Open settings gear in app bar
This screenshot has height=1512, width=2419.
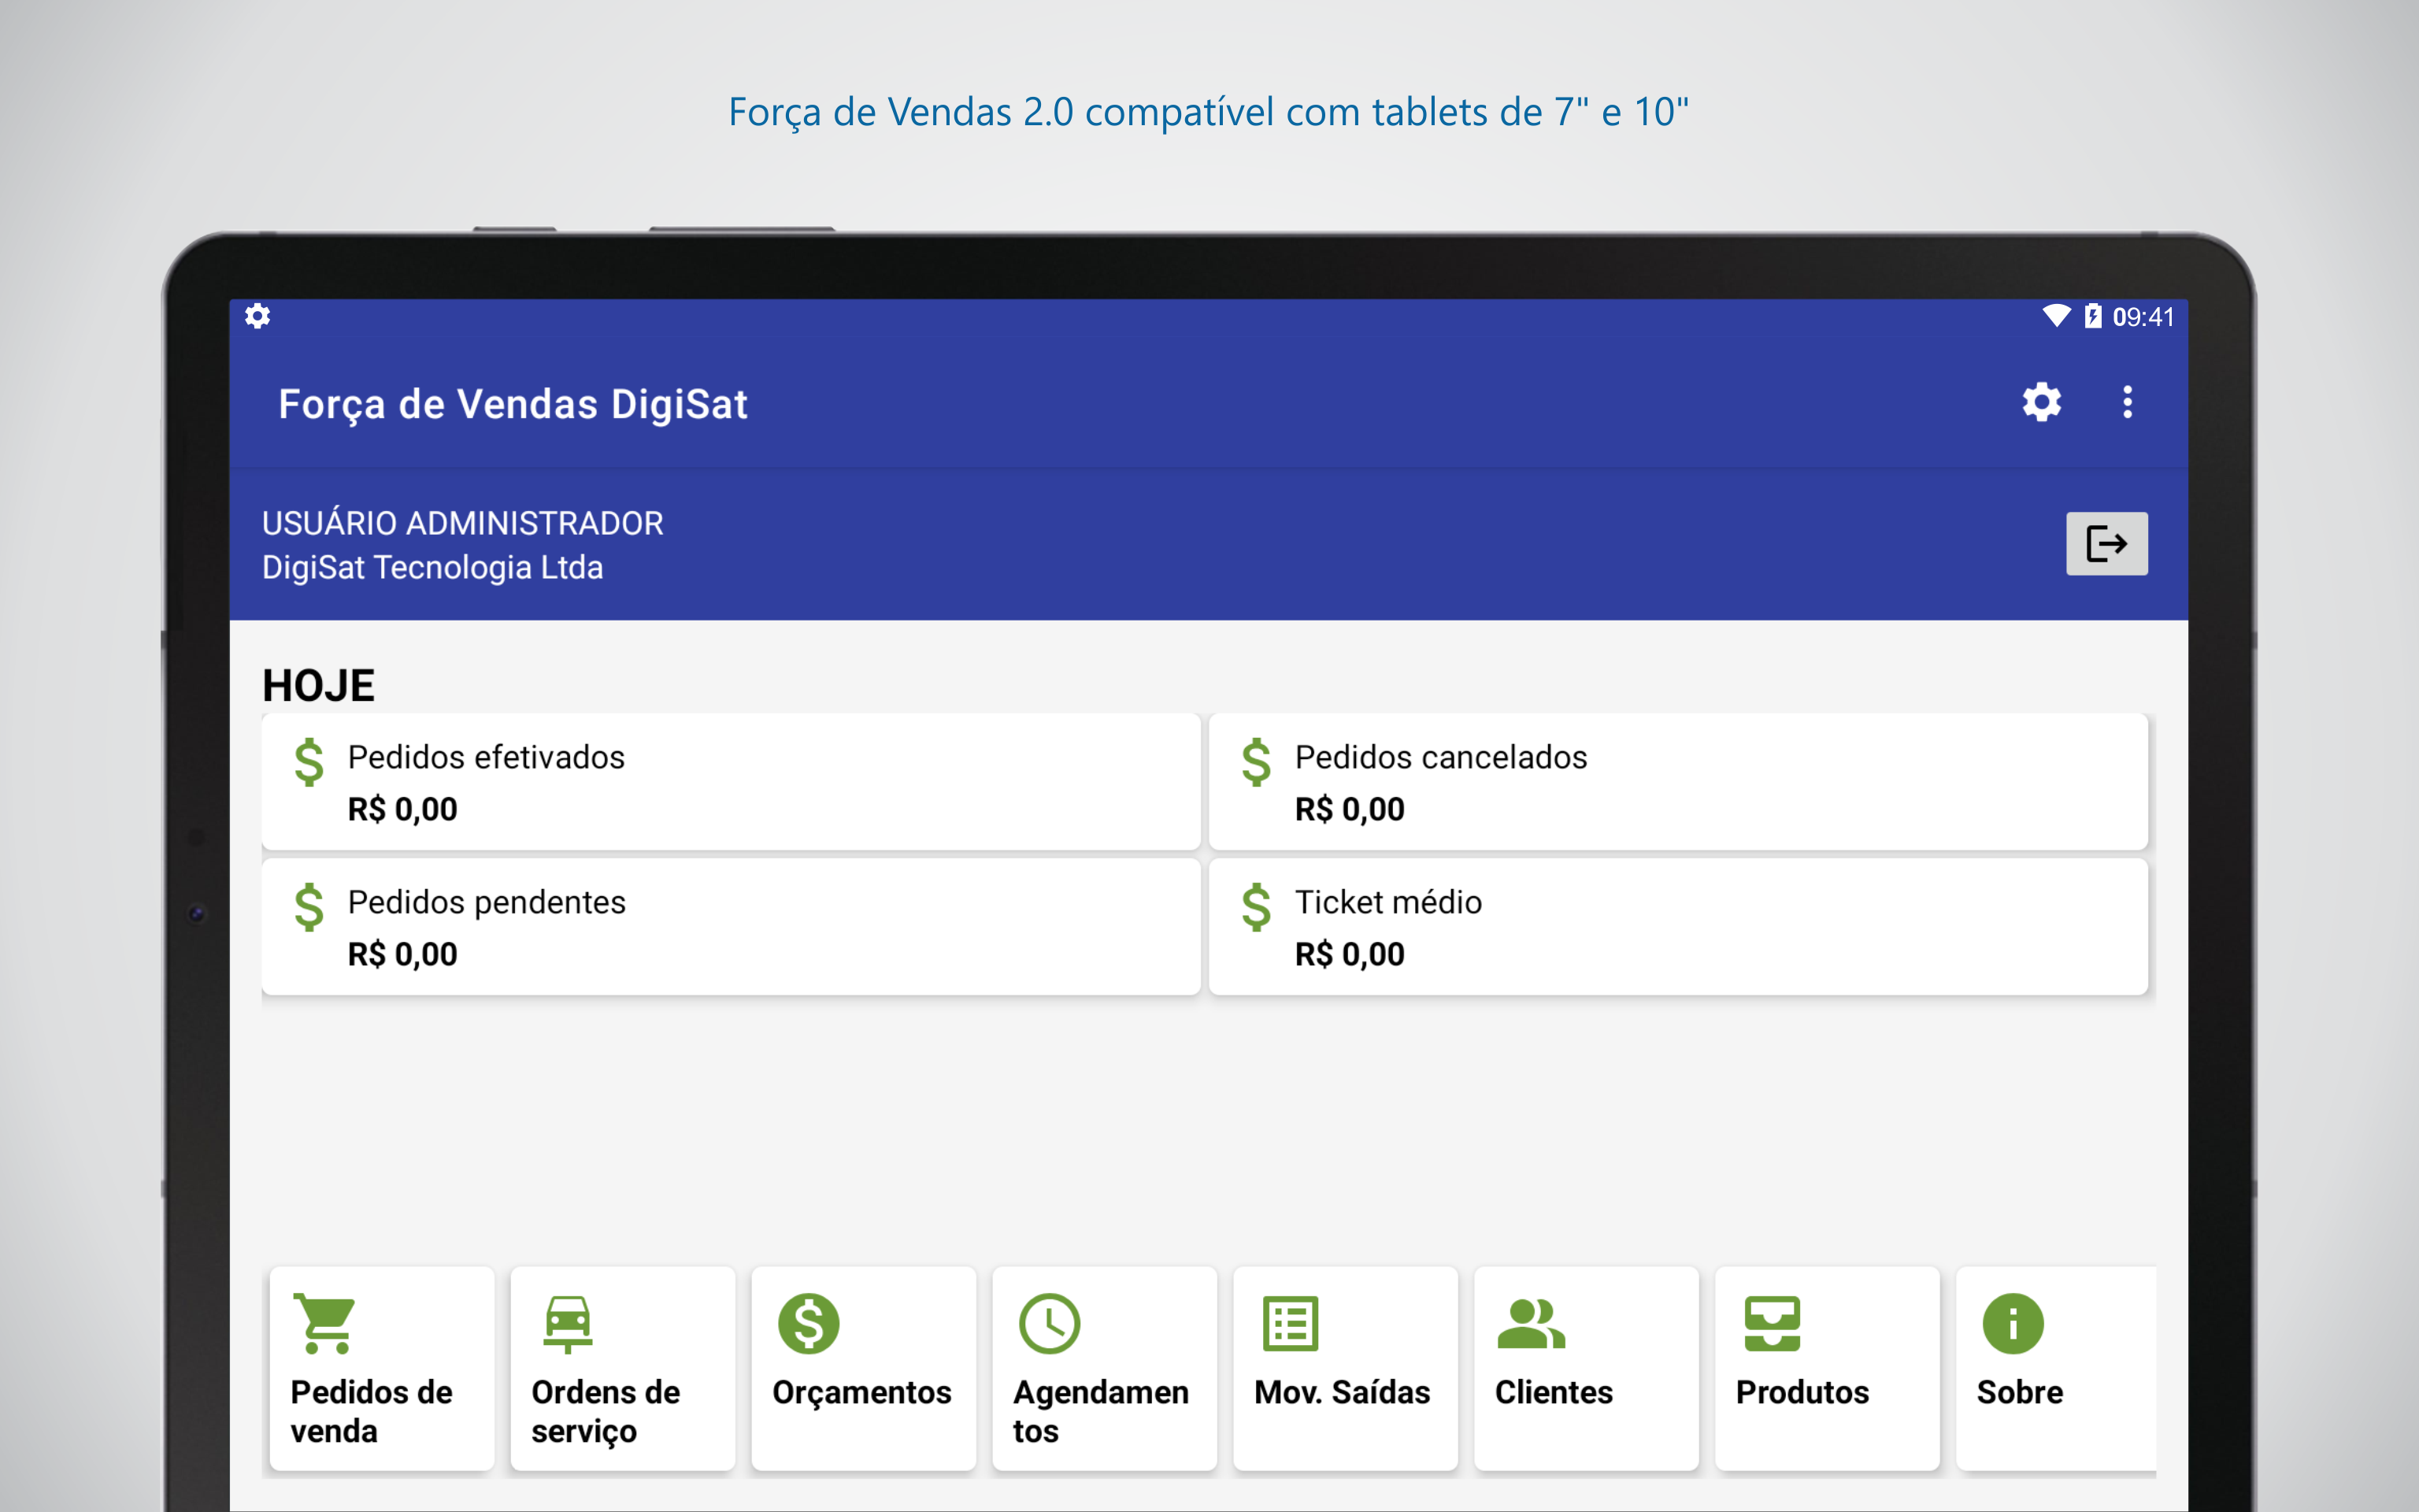coord(2041,402)
